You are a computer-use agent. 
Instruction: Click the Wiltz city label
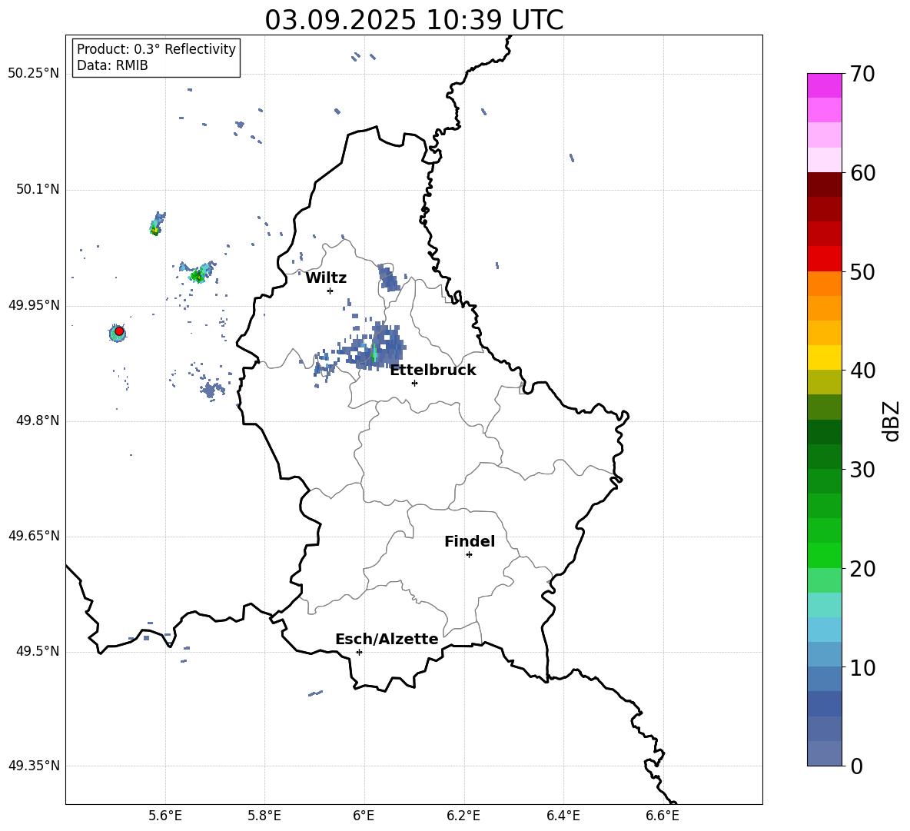pos(326,278)
